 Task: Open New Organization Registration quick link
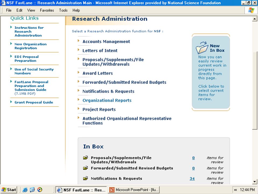30,46
